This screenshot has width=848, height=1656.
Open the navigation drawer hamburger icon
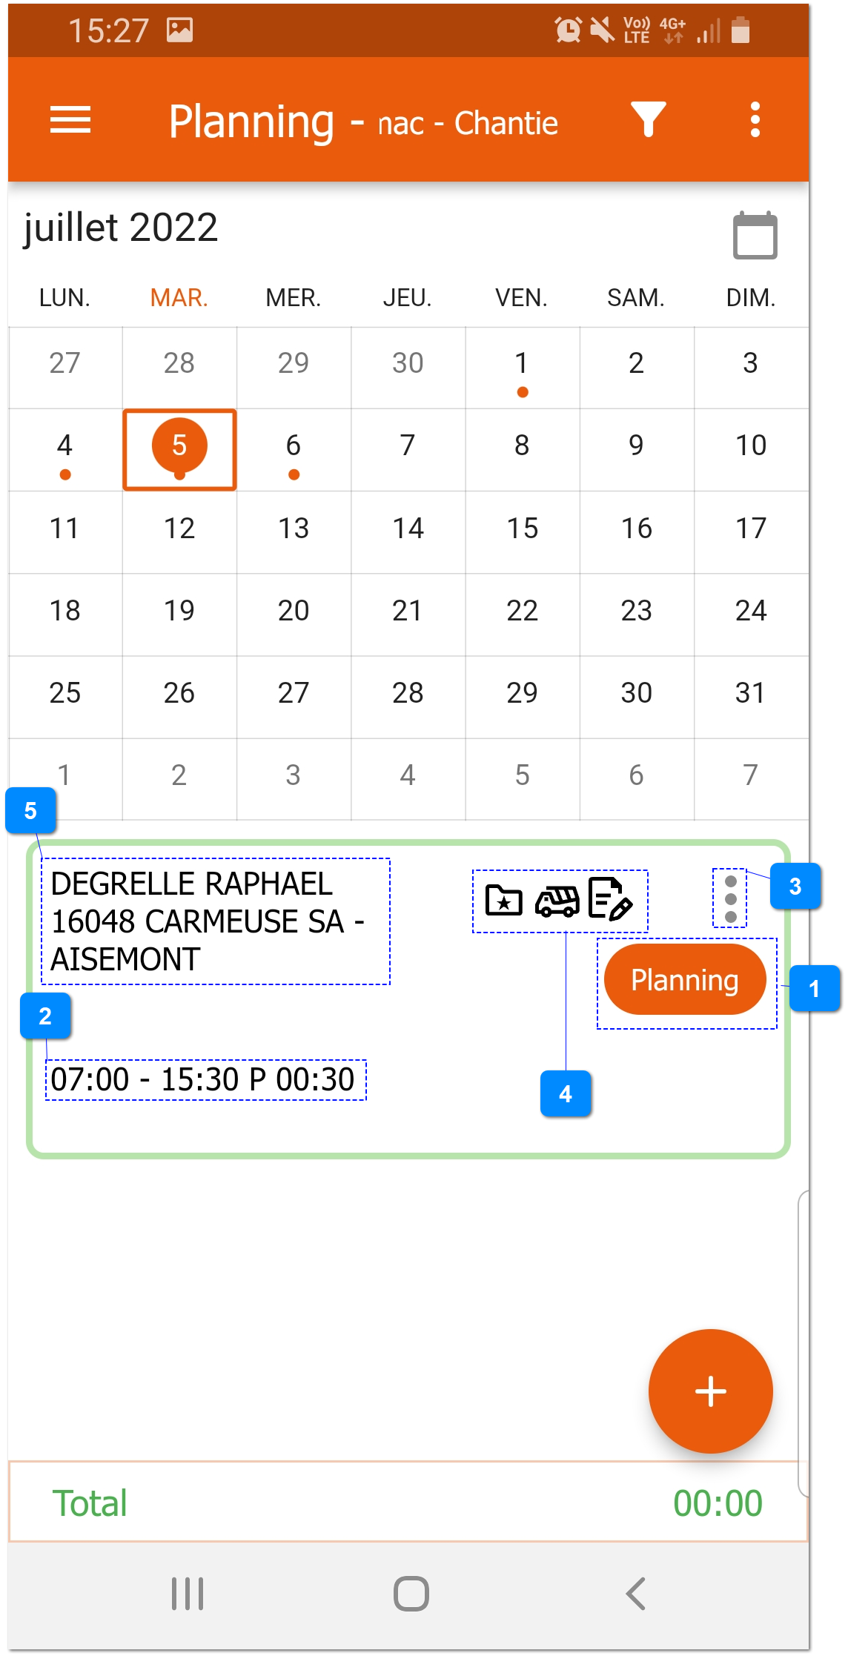pos(71,122)
